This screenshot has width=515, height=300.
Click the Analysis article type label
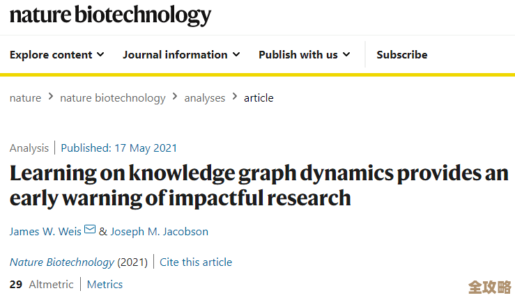click(x=29, y=148)
